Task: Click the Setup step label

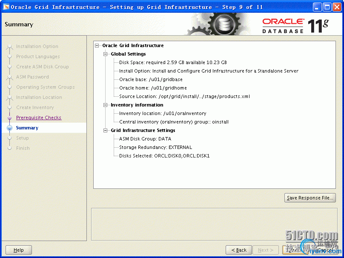Action: coord(23,138)
